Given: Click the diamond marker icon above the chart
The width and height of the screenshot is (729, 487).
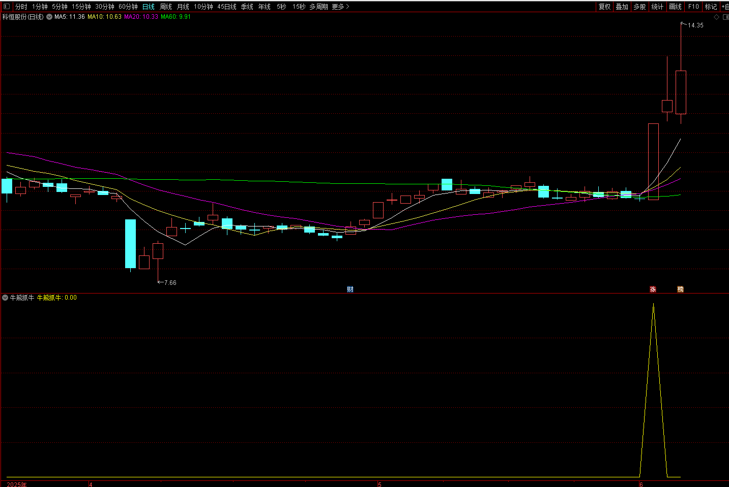Looking at the screenshot, I should tap(717, 17).
